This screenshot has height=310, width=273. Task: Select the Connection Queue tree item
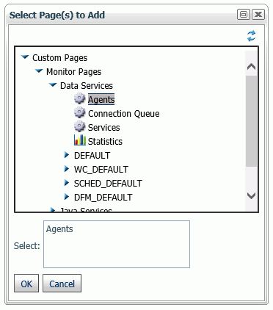124,114
